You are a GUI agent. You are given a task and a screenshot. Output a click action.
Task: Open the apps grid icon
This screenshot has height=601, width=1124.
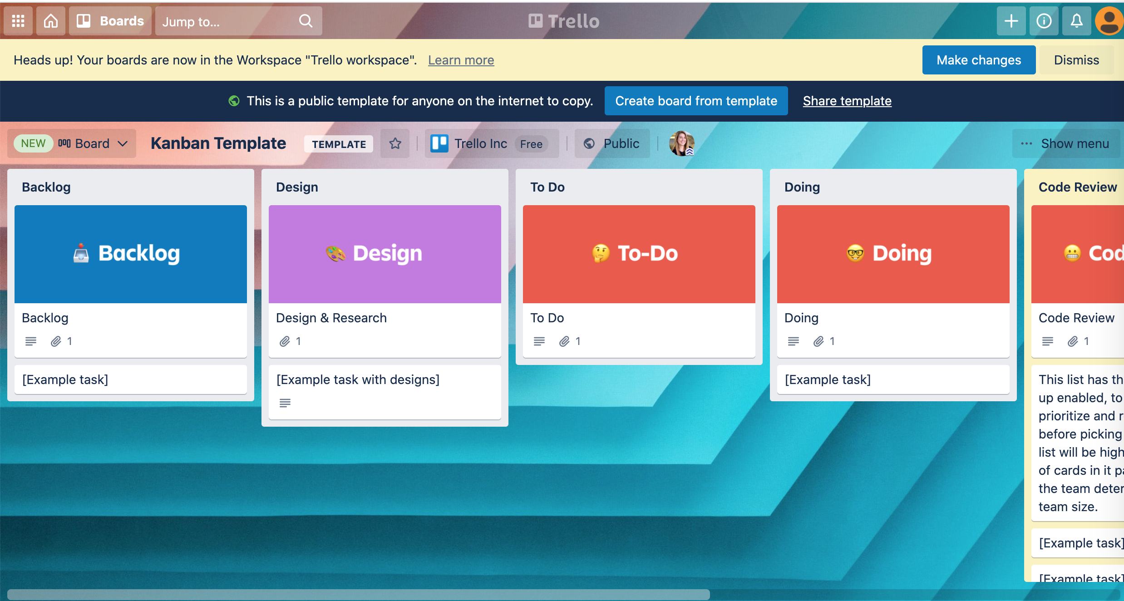18,21
